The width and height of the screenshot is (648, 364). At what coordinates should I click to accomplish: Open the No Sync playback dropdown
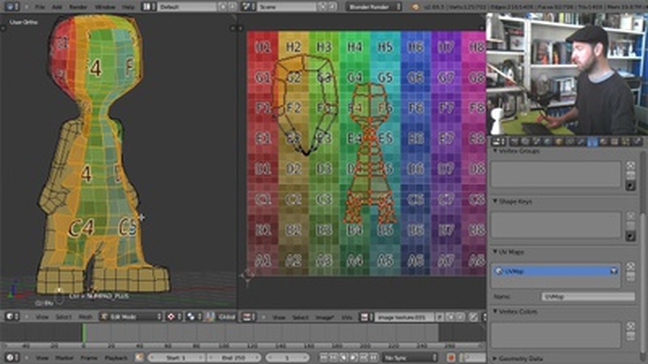pyautogui.click(x=409, y=357)
